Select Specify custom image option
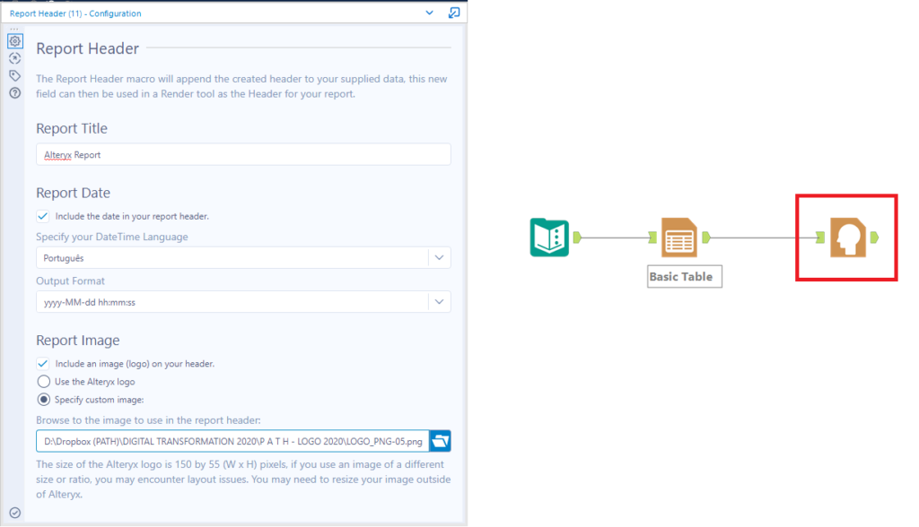919x527 pixels. [43, 400]
